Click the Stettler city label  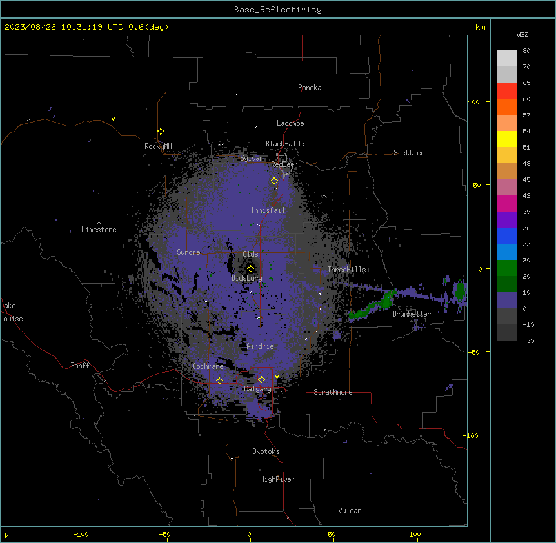point(409,153)
